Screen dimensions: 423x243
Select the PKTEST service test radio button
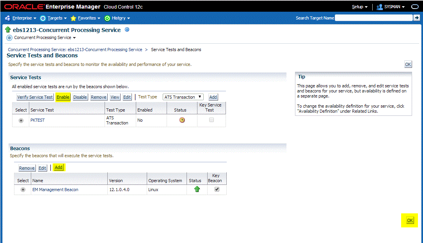(x=21, y=120)
